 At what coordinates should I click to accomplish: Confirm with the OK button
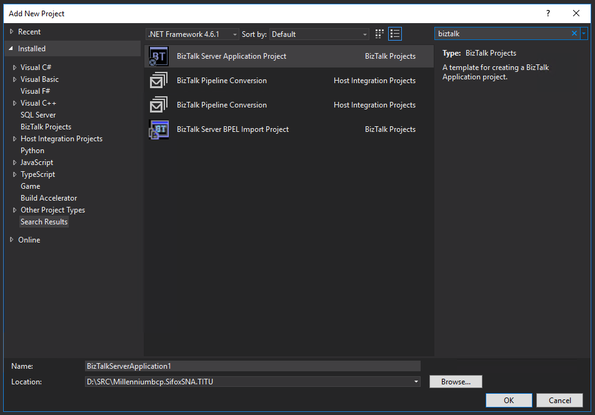(x=509, y=400)
